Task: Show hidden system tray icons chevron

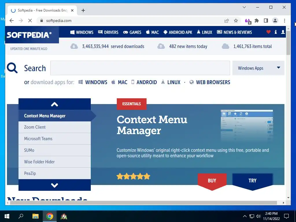Action: 245,216
